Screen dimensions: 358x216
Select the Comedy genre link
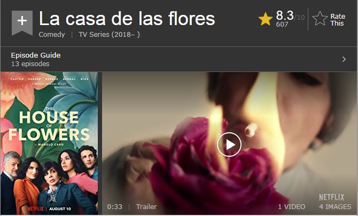[x=52, y=35]
